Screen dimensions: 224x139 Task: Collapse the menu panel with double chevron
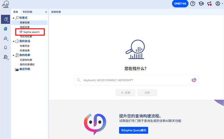46,12
